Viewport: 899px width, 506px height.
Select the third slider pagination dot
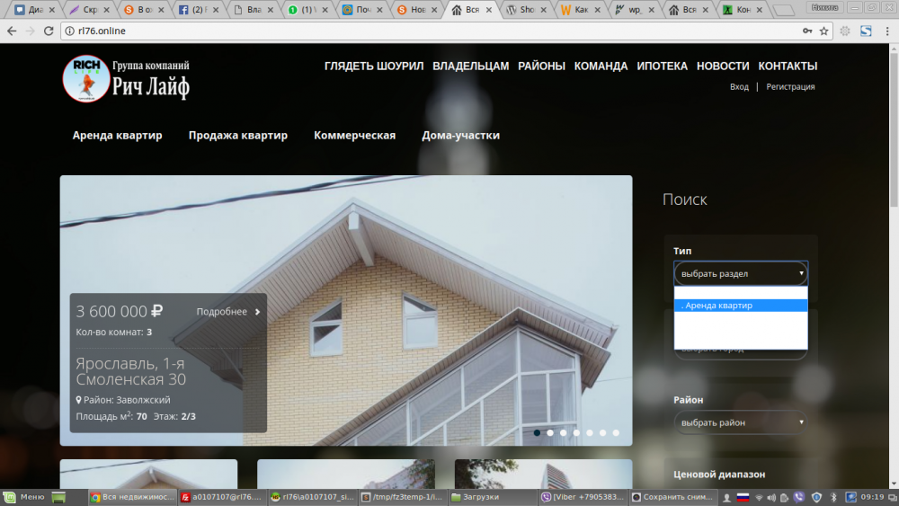click(564, 432)
